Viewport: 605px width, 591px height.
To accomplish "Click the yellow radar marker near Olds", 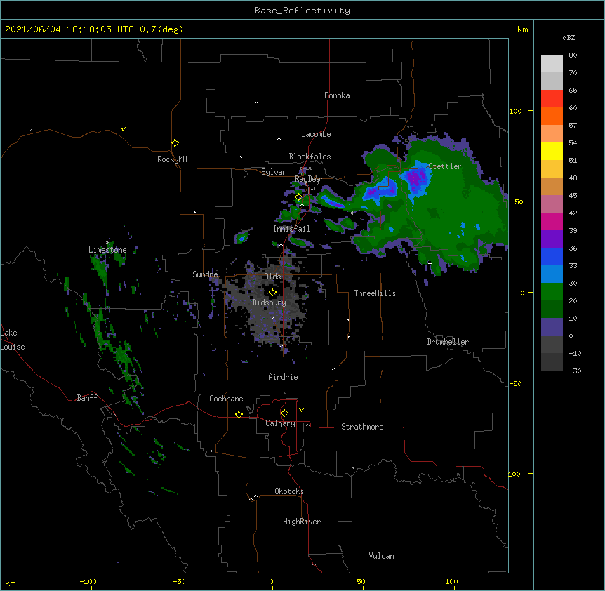I will [272, 293].
